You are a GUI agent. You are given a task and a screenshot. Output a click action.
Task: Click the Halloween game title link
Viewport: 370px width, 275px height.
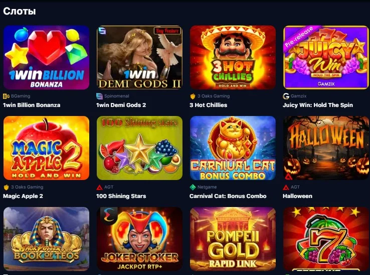click(x=297, y=196)
